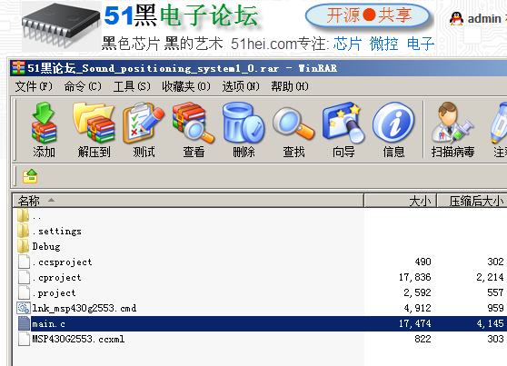Open the 收藏夹(O) favorites menu

[186, 86]
